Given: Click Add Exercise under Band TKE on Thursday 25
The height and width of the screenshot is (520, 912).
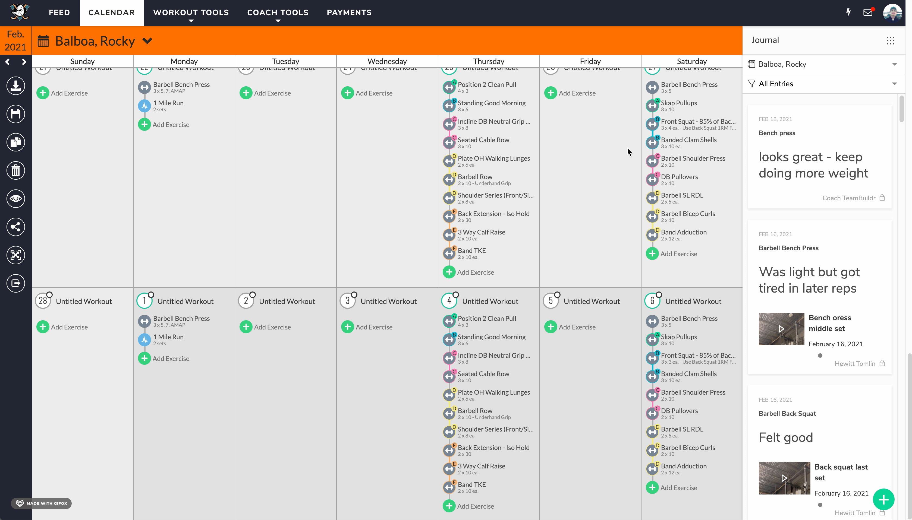Looking at the screenshot, I should [468, 272].
